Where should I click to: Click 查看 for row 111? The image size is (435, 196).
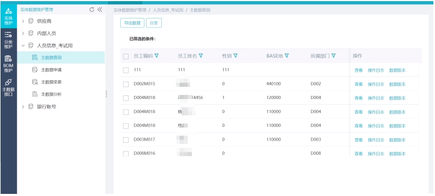(359, 71)
